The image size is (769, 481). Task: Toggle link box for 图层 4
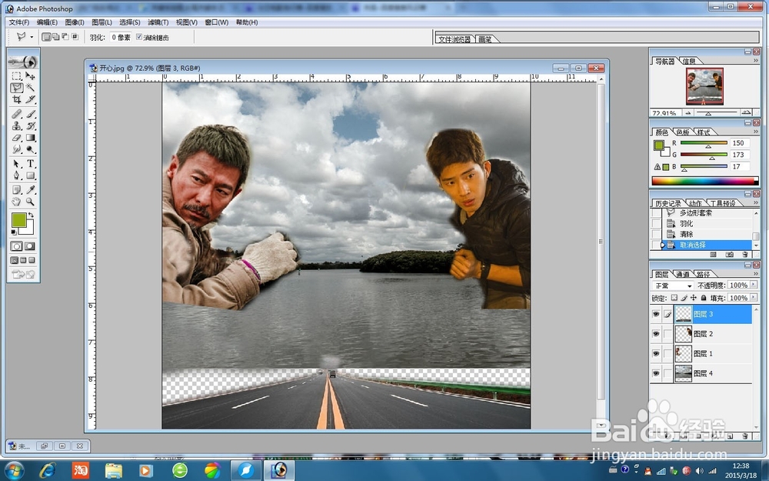[667, 373]
